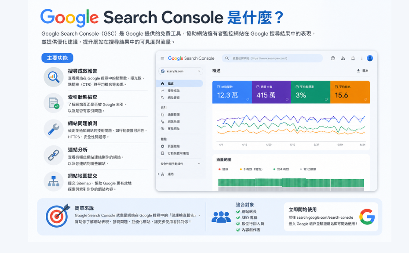This screenshot has height=253, width=409.
Task: Click the 15.6 average position value
Action: coord(341,95)
